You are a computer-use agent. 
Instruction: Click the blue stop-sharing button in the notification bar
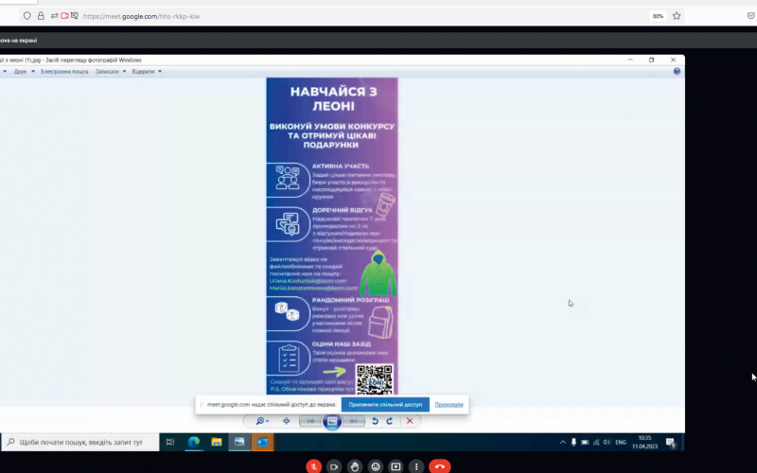click(x=385, y=405)
